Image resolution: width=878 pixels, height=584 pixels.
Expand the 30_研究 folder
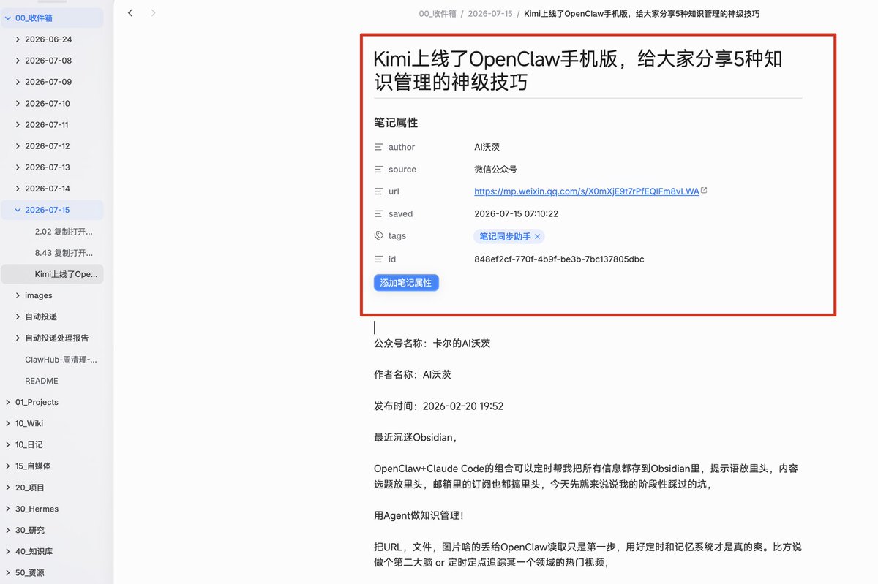click(7, 530)
